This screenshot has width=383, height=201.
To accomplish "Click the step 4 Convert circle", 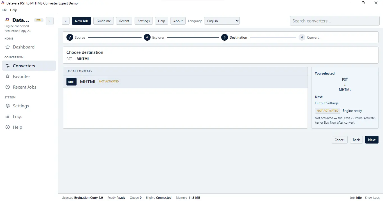I will 302,37.
